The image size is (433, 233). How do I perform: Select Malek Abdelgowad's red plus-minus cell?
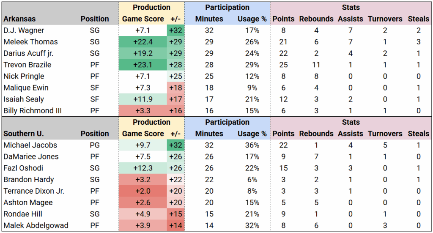point(175,225)
